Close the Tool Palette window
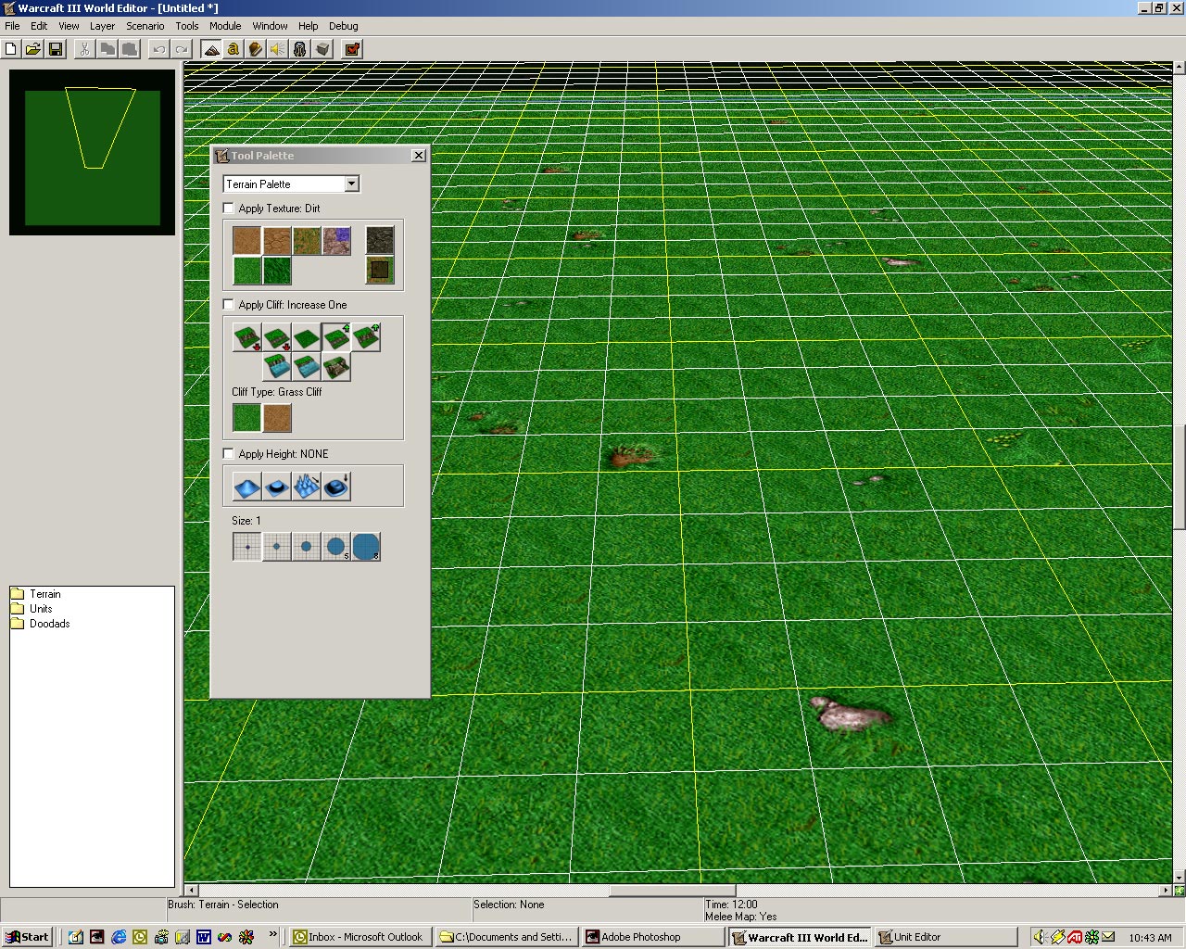This screenshot has width=1186, height=949. point(419,156)
